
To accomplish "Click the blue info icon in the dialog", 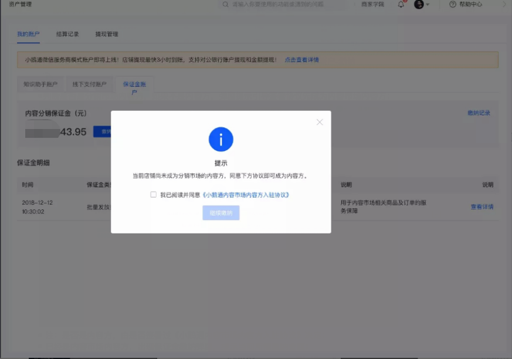I will pyautogui.click(x=221, y=140).
